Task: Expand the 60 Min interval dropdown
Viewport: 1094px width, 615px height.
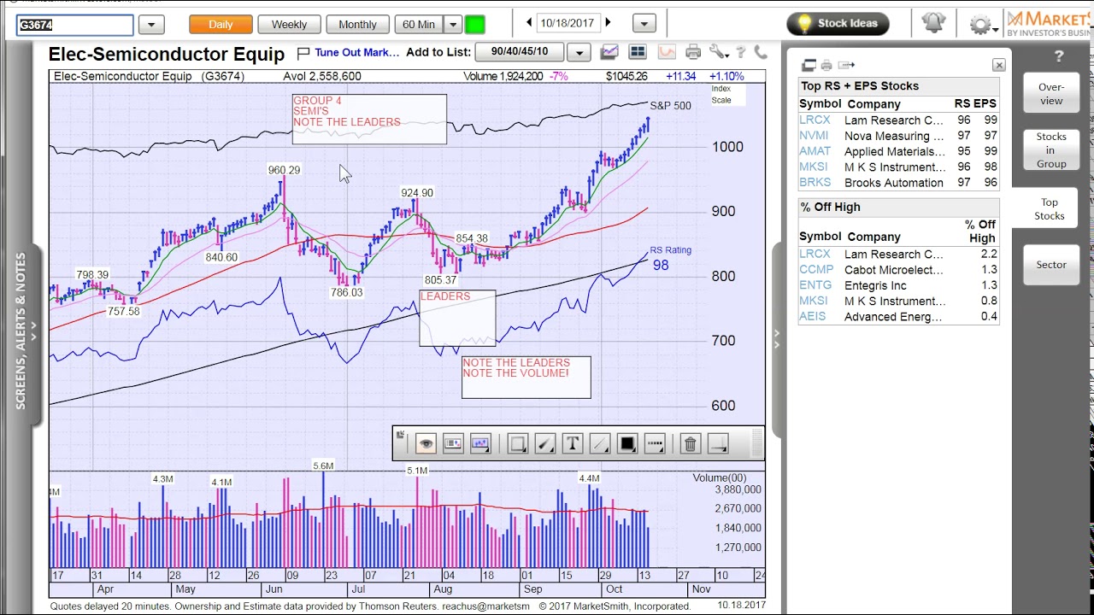Action: click(453, 25)
